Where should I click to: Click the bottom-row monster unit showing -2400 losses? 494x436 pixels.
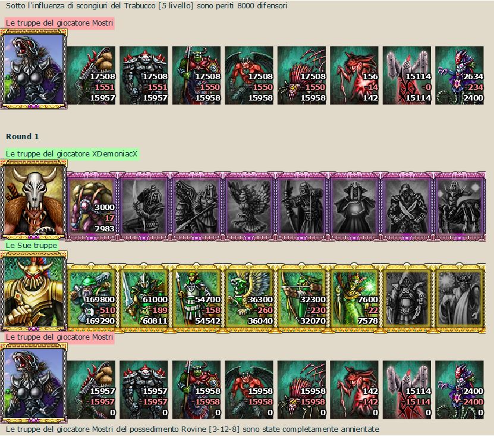click(x=460, y=390)
